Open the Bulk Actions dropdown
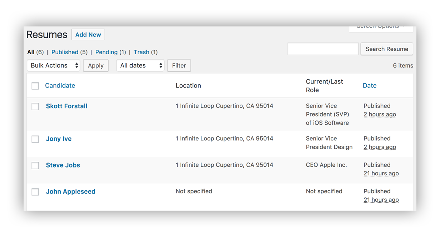The height and width of the screenshot is (235, 440). 53,65
